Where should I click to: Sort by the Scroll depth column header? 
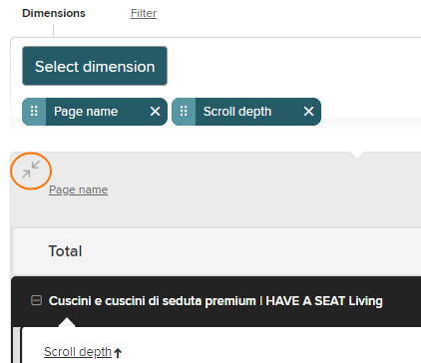click(78, 352)
